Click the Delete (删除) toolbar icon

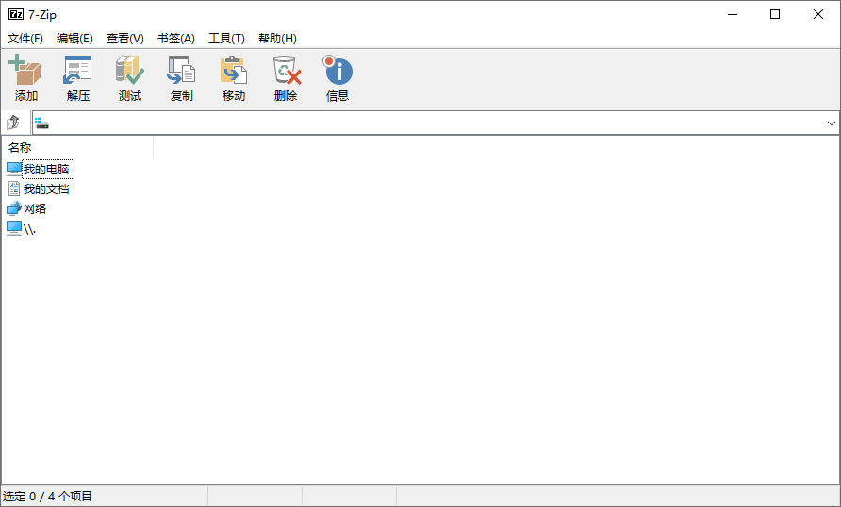[x=286, y=72]
